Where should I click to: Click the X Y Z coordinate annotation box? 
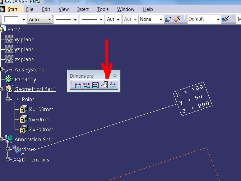click(192, 99)
